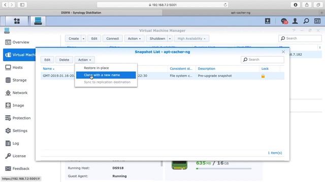325x182 pixels.
Task: Open Safari share button
Action: [x=307, y=5]
